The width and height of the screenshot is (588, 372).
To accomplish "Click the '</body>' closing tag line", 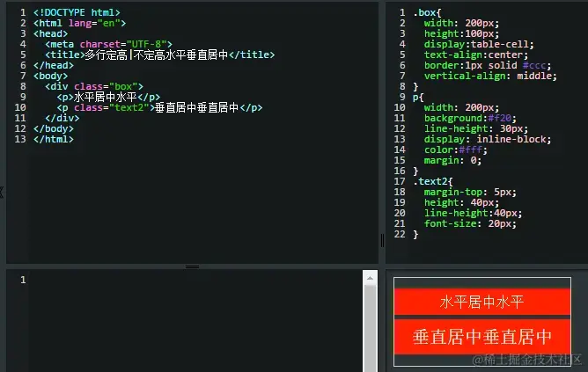I will [x=53, y=129].
